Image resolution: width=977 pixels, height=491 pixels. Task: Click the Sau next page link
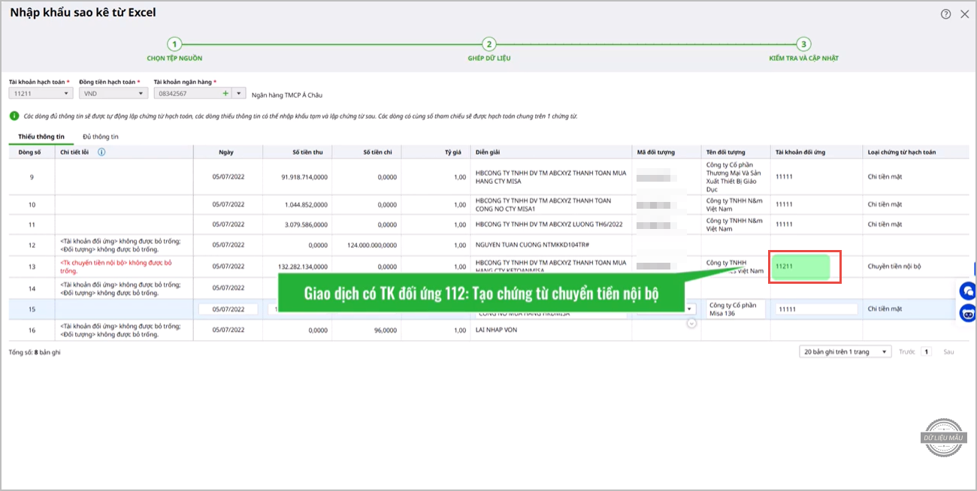[x=948, y=351]
